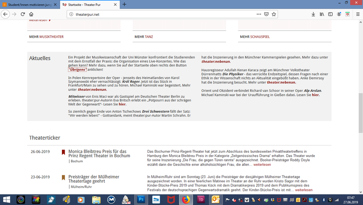
Task: Click the Bochum location tag
Action: (x=76, y=161)
